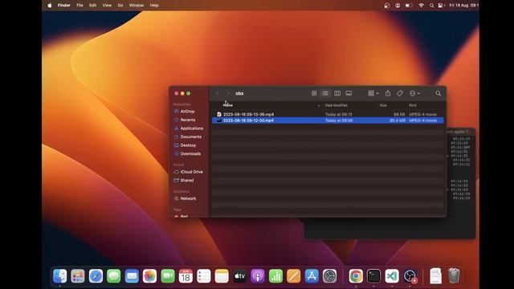Click the 90.4 MB size cell
Viewport: 514px width, 289px height.
(x=398, y=120)
